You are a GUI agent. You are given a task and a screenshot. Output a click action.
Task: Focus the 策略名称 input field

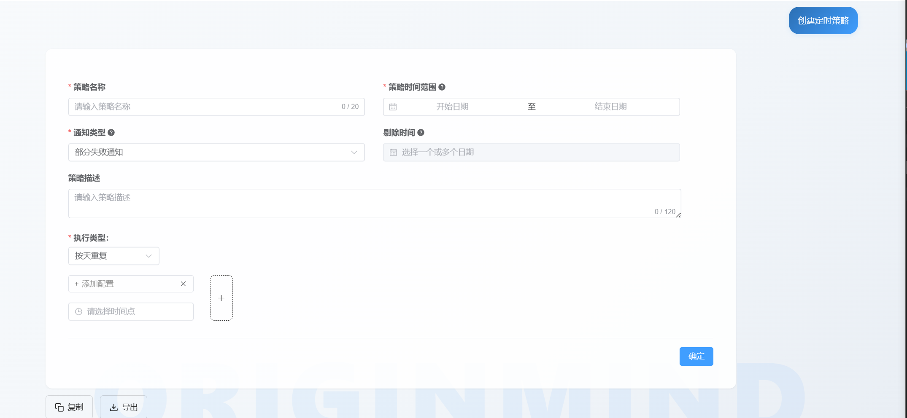216,107
